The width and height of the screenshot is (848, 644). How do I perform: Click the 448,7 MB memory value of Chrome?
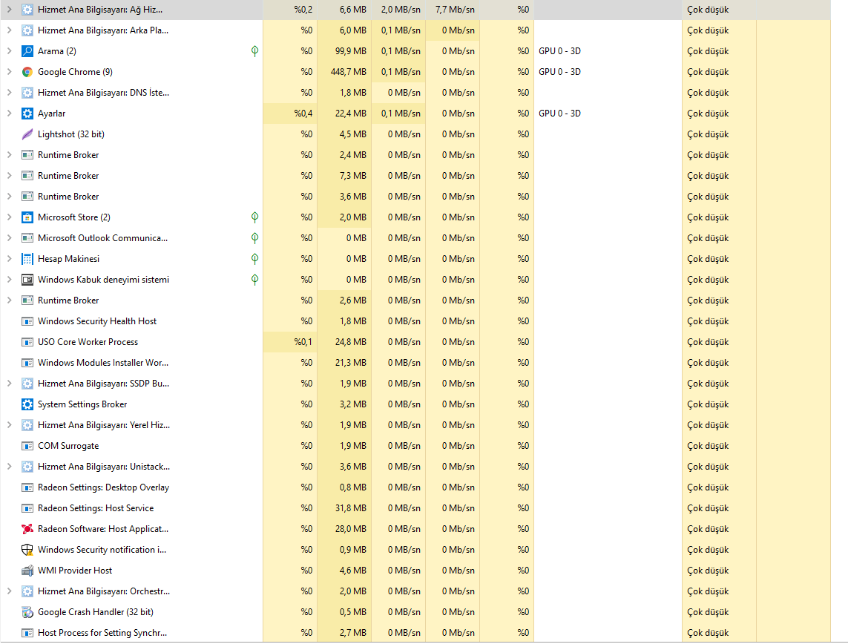coord(348,72)
